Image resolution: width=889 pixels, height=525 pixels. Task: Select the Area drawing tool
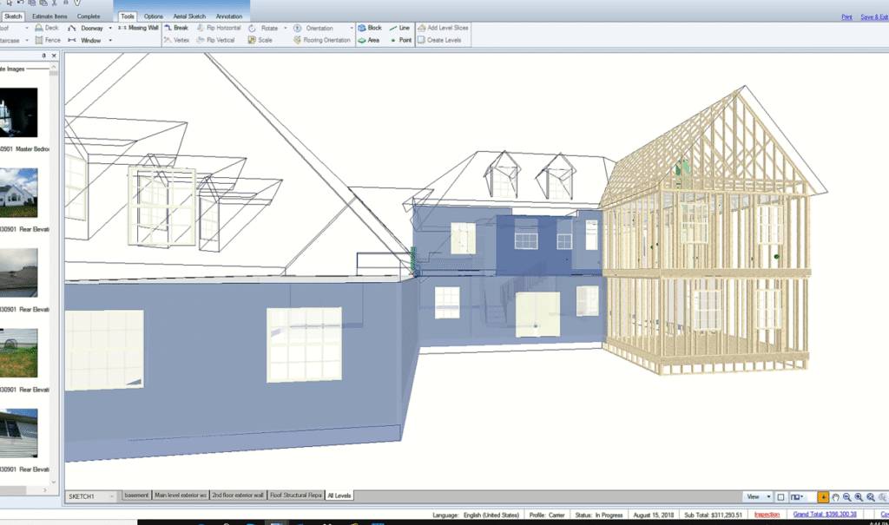point(369,40)
